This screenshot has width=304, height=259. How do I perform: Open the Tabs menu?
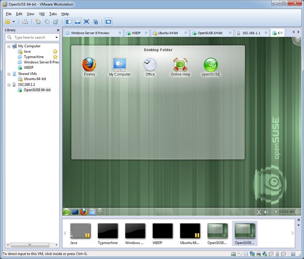tap(53, 14)
